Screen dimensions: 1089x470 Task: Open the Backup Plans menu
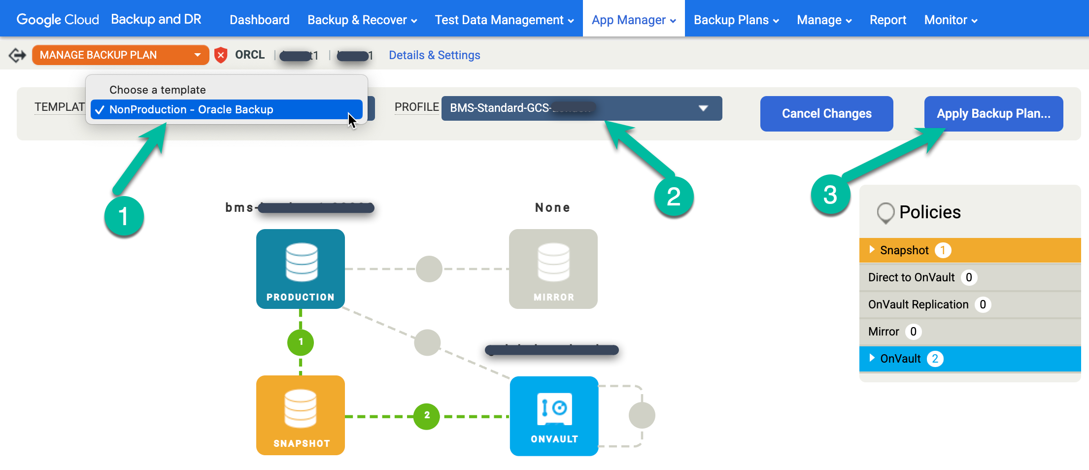(736, 19)
